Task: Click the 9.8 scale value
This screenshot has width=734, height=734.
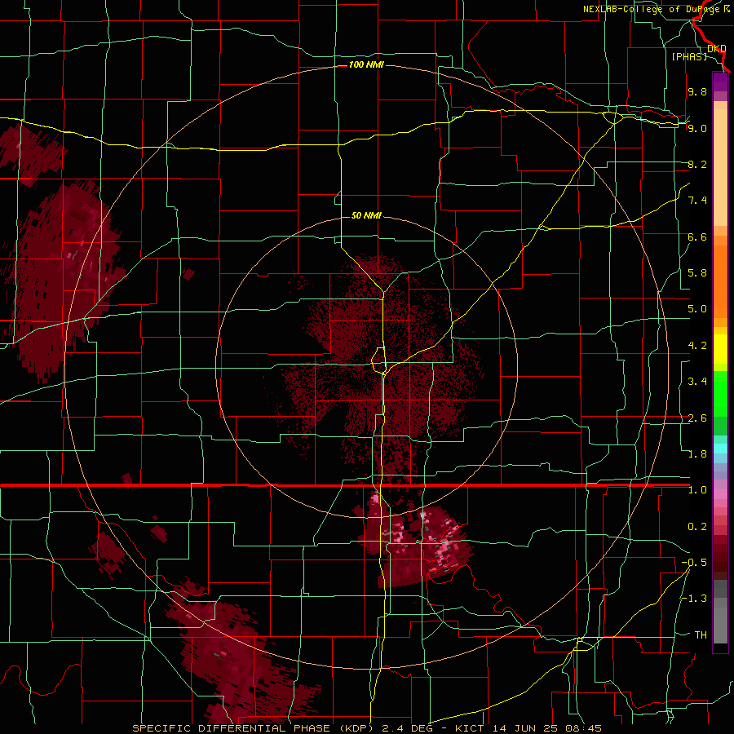Action: point(697,91)
